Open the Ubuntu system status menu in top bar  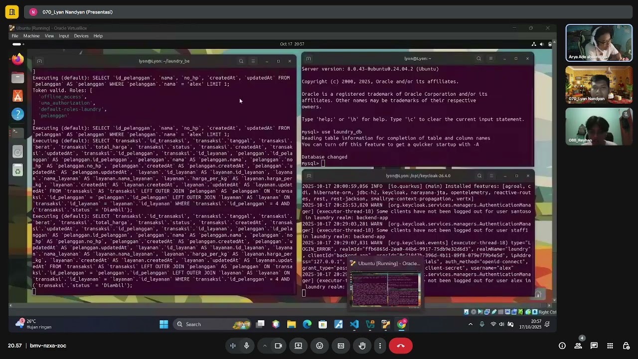[x=542, y=44]
